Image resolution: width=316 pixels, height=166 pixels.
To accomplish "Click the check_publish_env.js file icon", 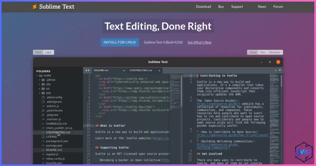I will point(43,128).
